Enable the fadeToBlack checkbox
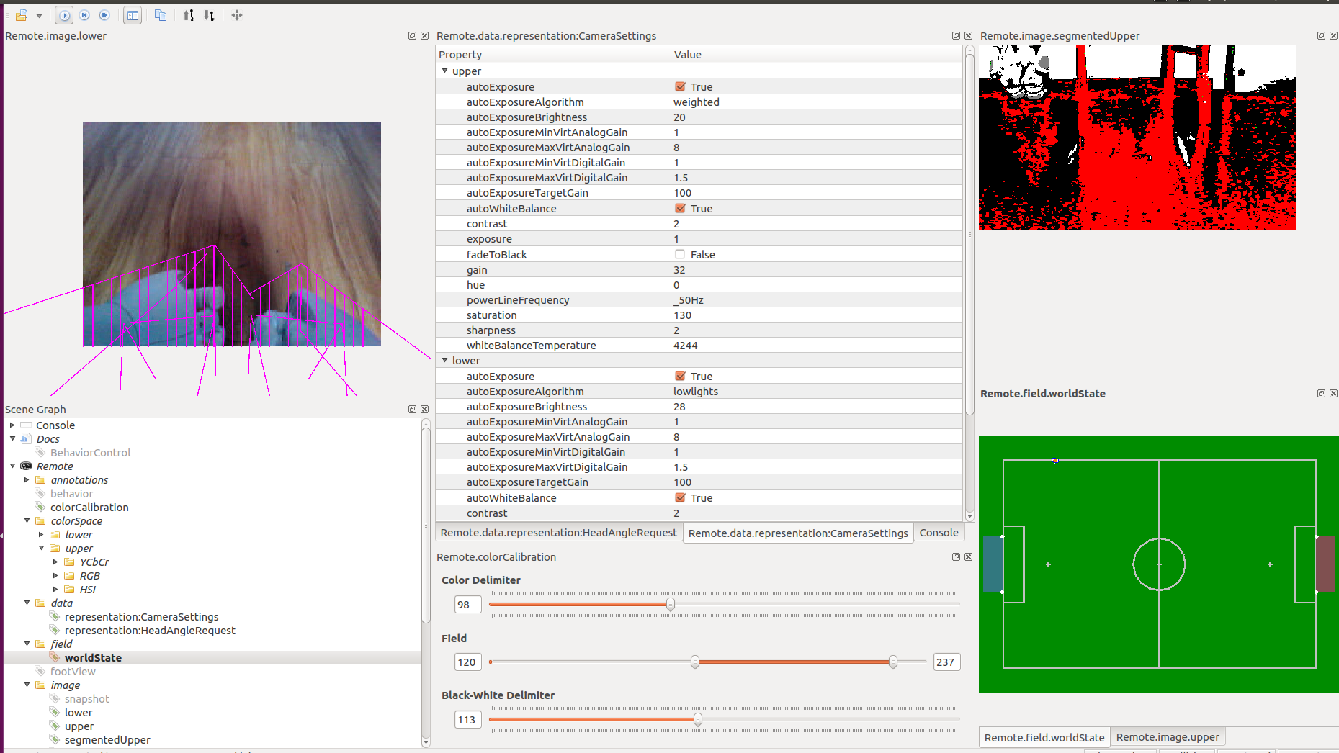This screenshot has width=1339, height=753. 680,255
